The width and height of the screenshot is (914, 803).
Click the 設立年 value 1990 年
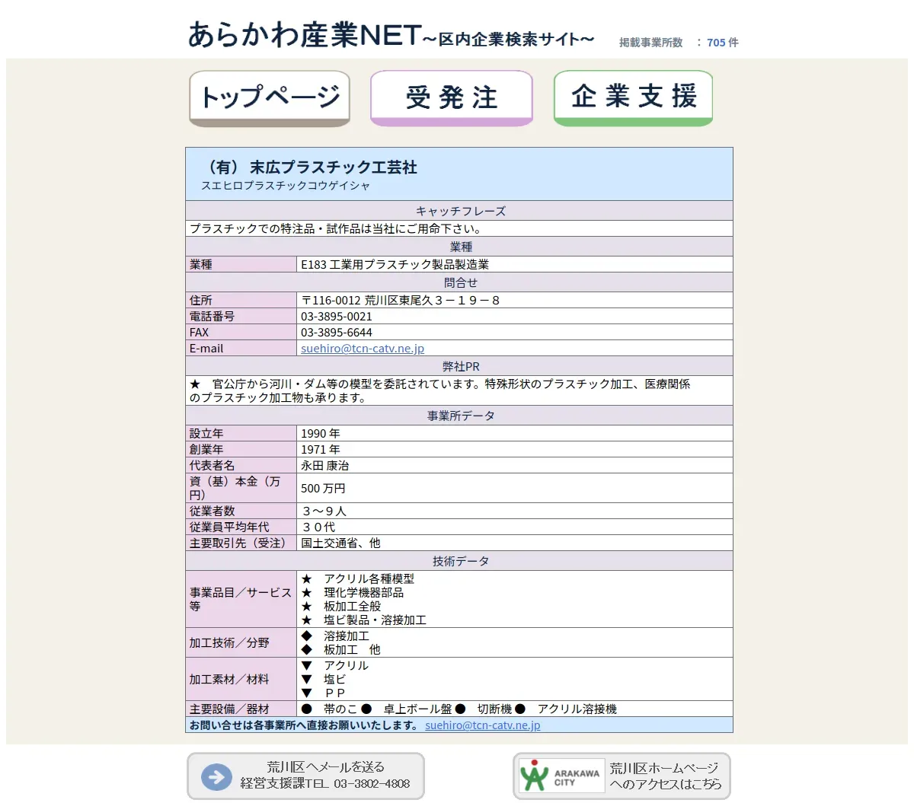pos(321,434)
